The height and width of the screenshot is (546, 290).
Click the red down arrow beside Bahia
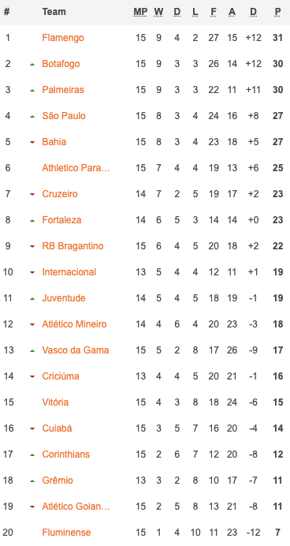click(32, 143)
